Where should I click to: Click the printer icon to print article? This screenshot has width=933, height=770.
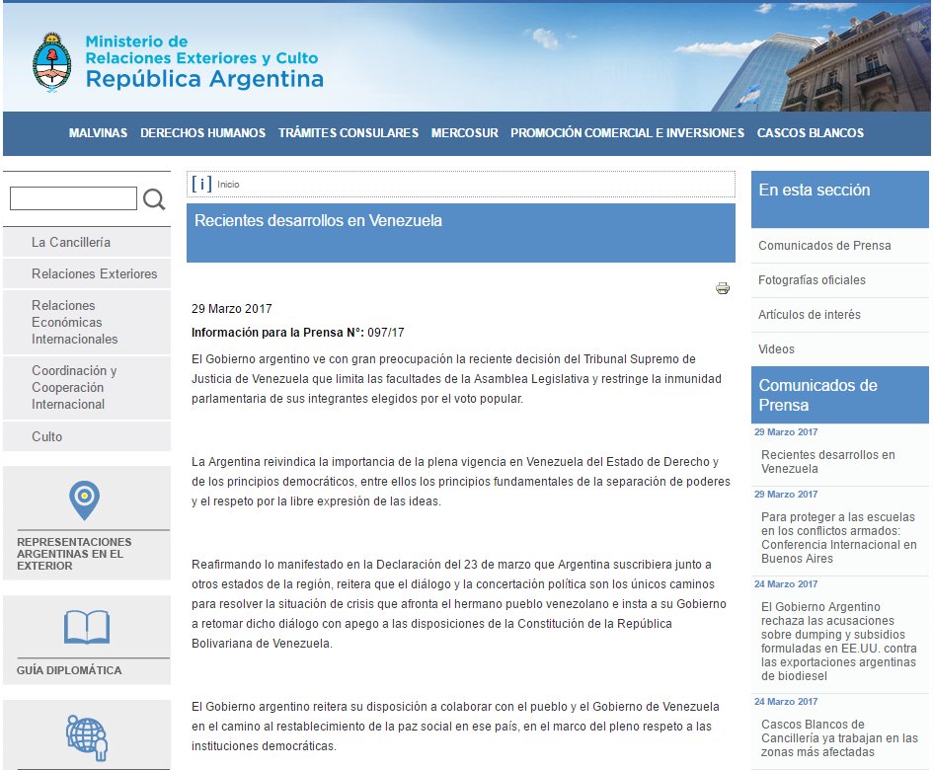click(x=723, y=288)
